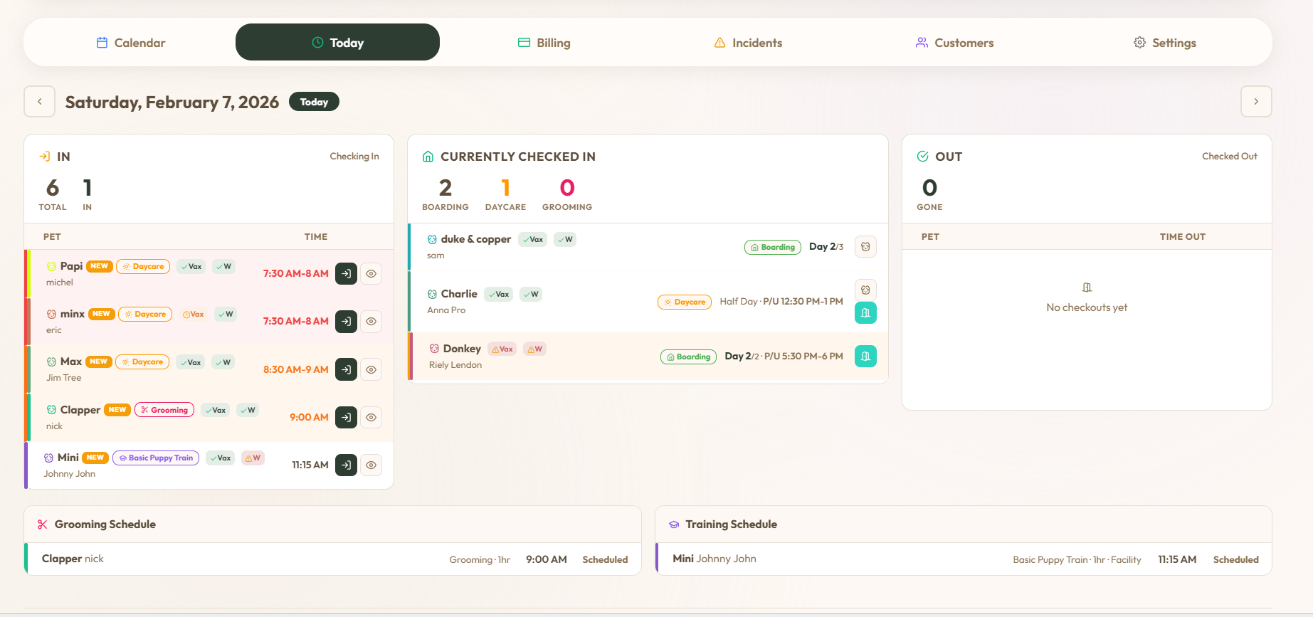Screen dimensions: 1313x617
Task: Check in Max using the arrow icon
Action: click(x=346, y=369)
